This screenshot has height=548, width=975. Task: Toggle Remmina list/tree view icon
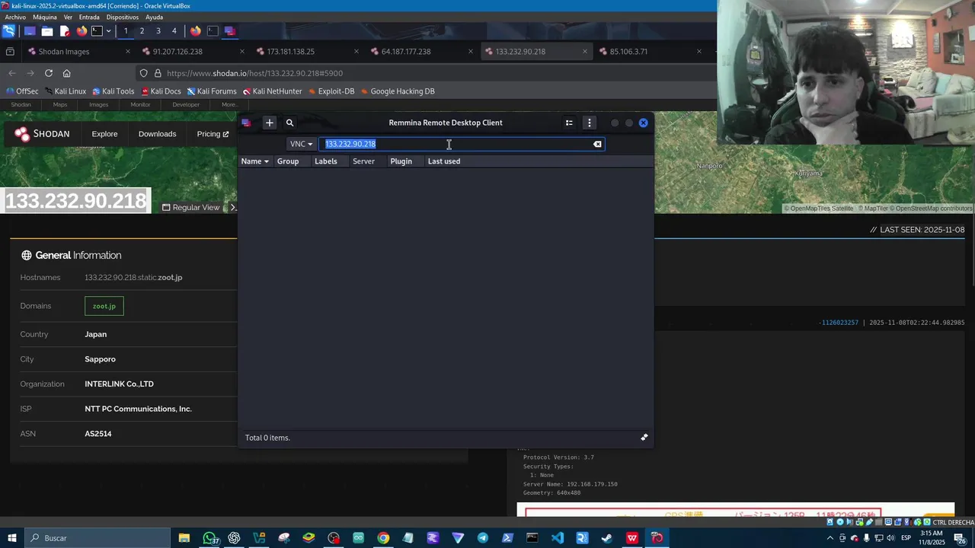(x=569, y=123)
